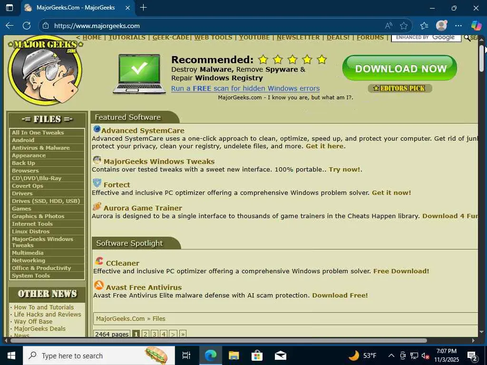Click the Advanced SystemCare icon

point(97,129)
